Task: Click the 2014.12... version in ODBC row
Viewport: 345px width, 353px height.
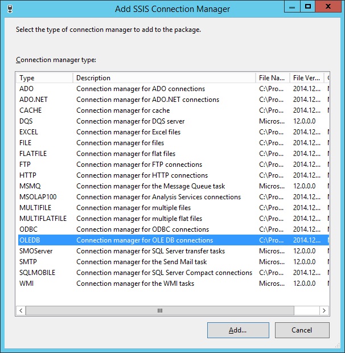Action: coord(307,229)
